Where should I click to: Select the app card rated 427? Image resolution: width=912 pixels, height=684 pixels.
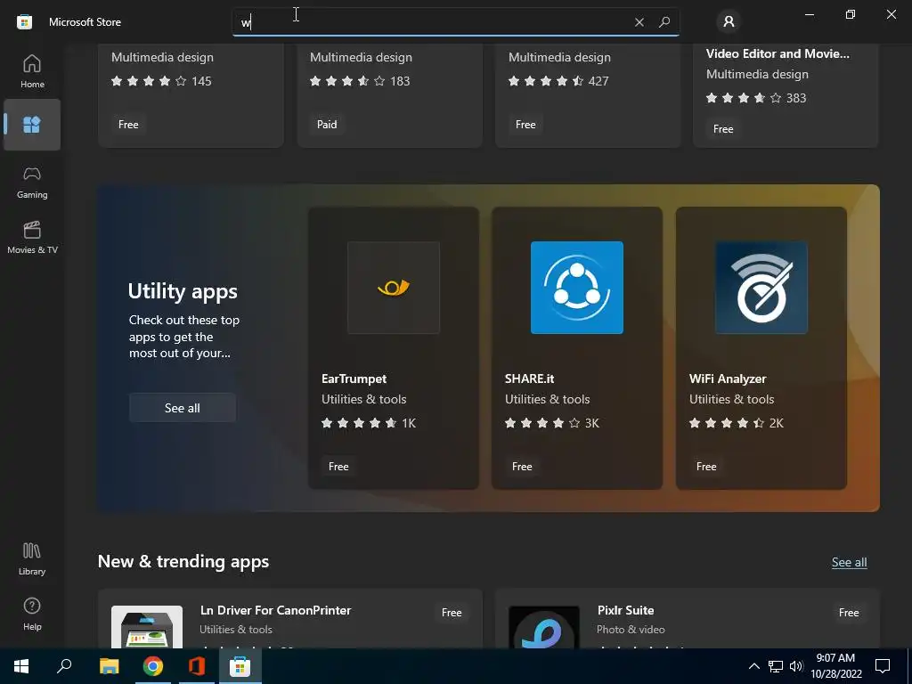(x=588, y=95)
